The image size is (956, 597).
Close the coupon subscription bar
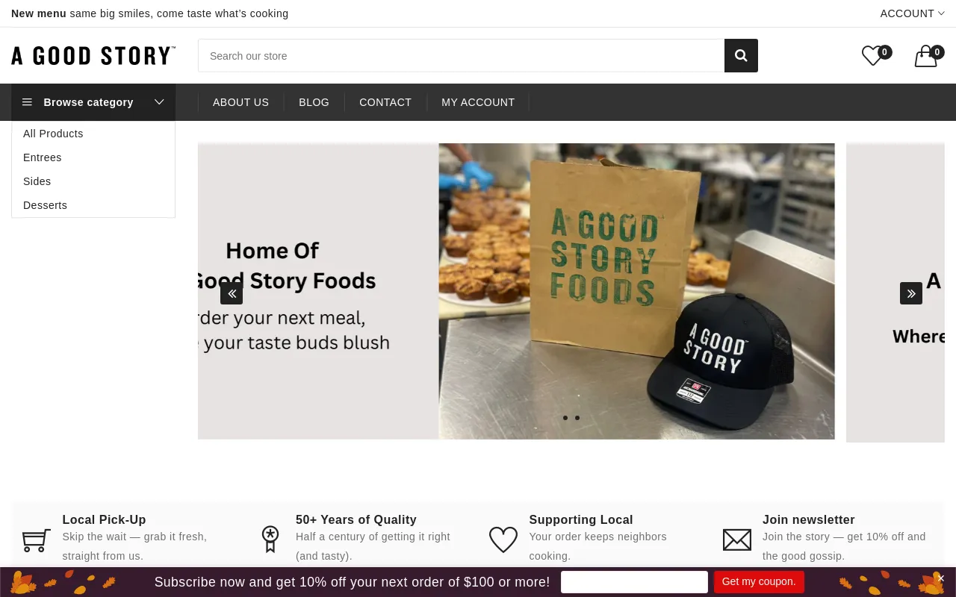(941, 578)
